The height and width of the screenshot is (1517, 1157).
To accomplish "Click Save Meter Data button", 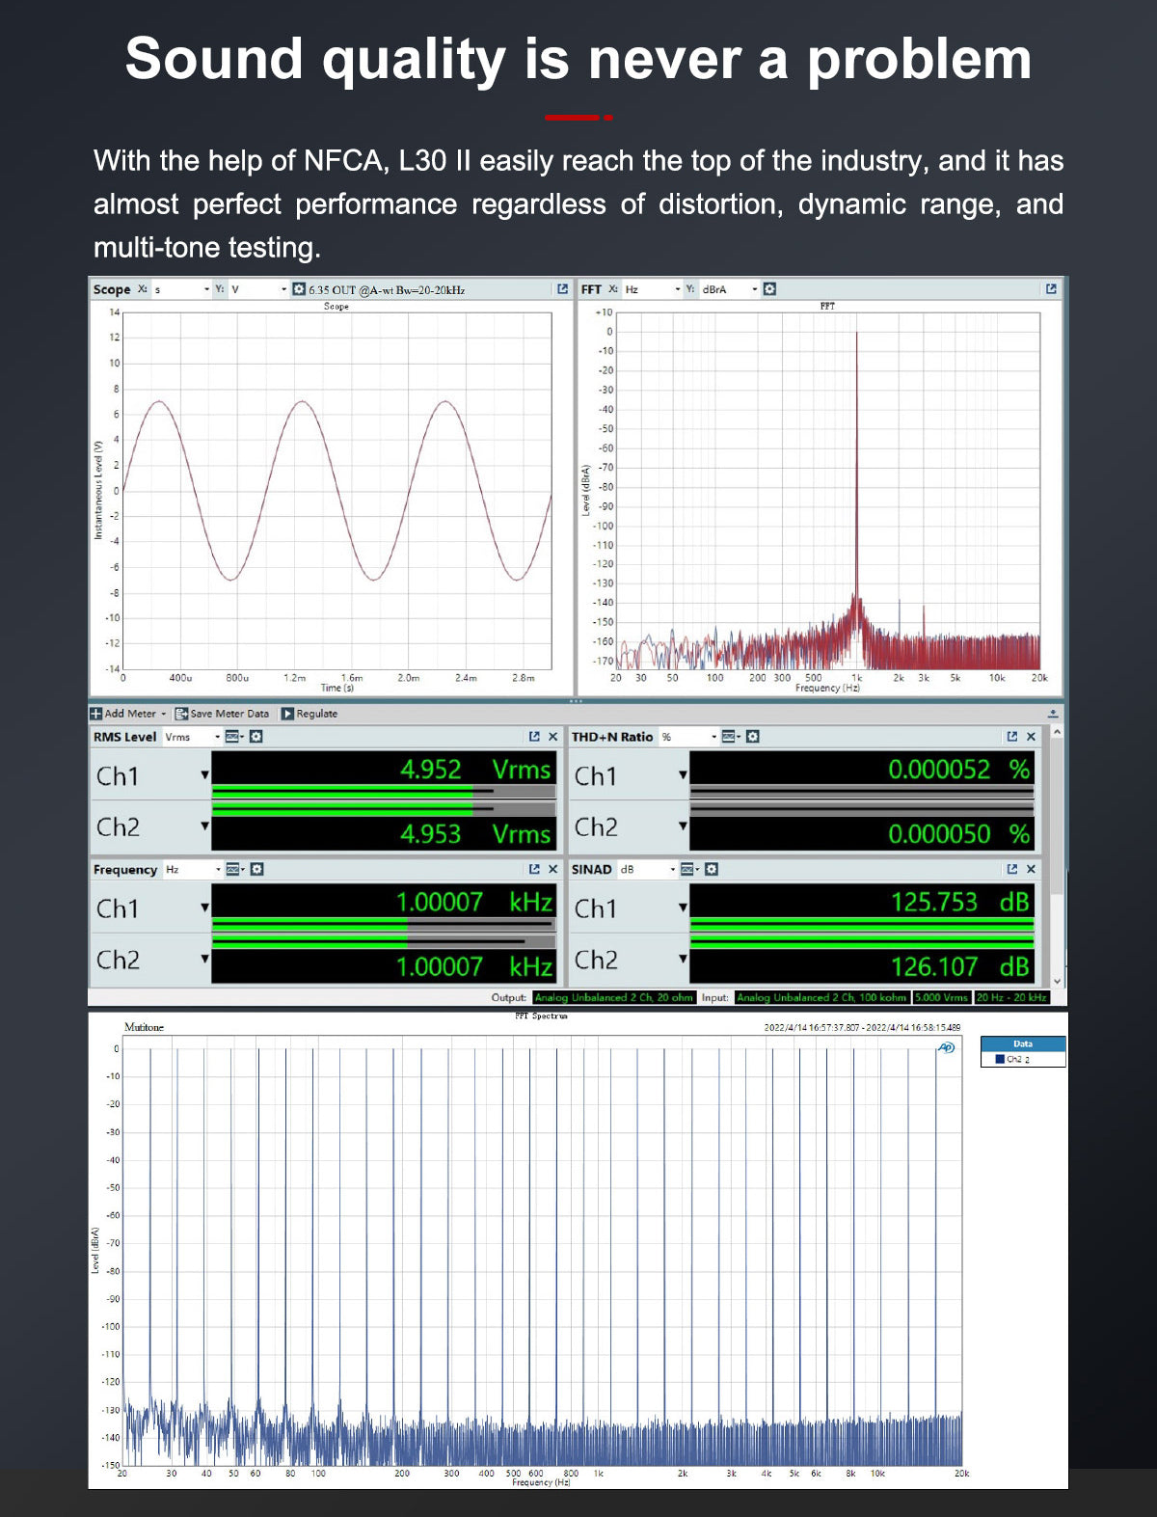I will click(222, 714).
